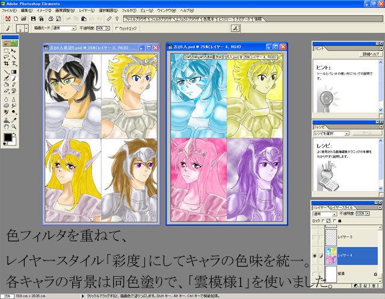Swap foreground and background colors arrow

(x=14, y=134)
